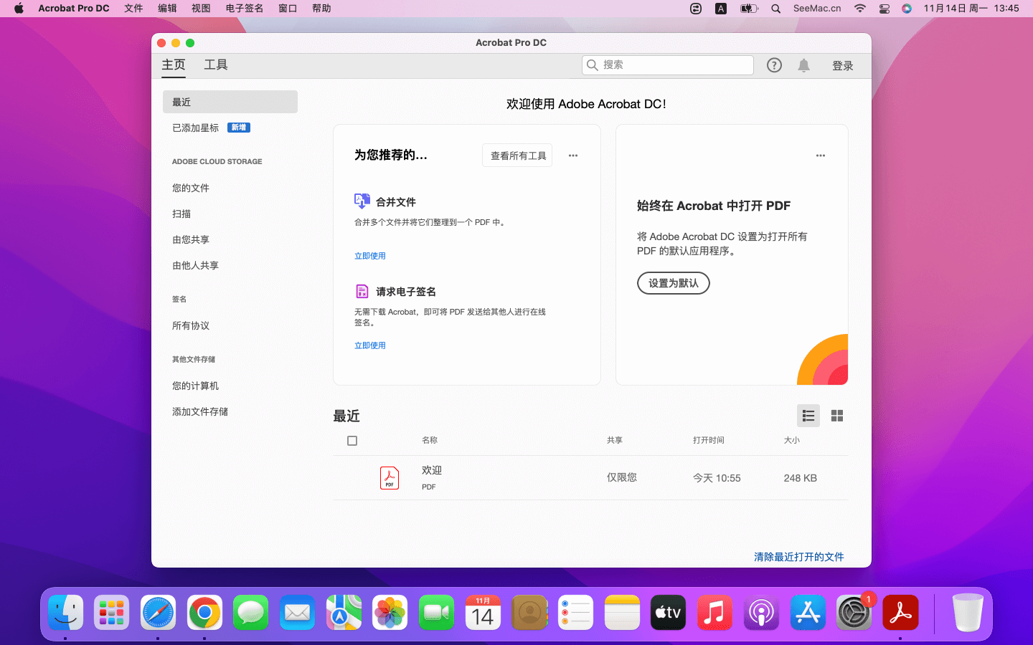Click the search magnifier icon in Acrobat
This screenshot has width=1033, height=645.
click(593, 65)
